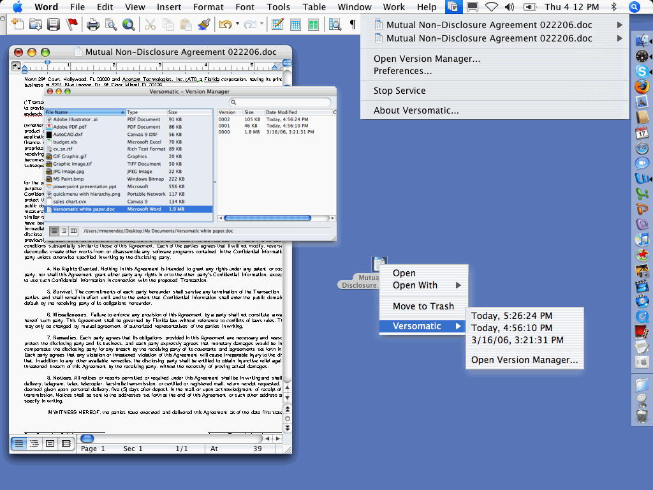The height and width of the screenshot is (490, 653).
Task: Click Open Version Manager… in the context submenu
Action: pos(525,360)
